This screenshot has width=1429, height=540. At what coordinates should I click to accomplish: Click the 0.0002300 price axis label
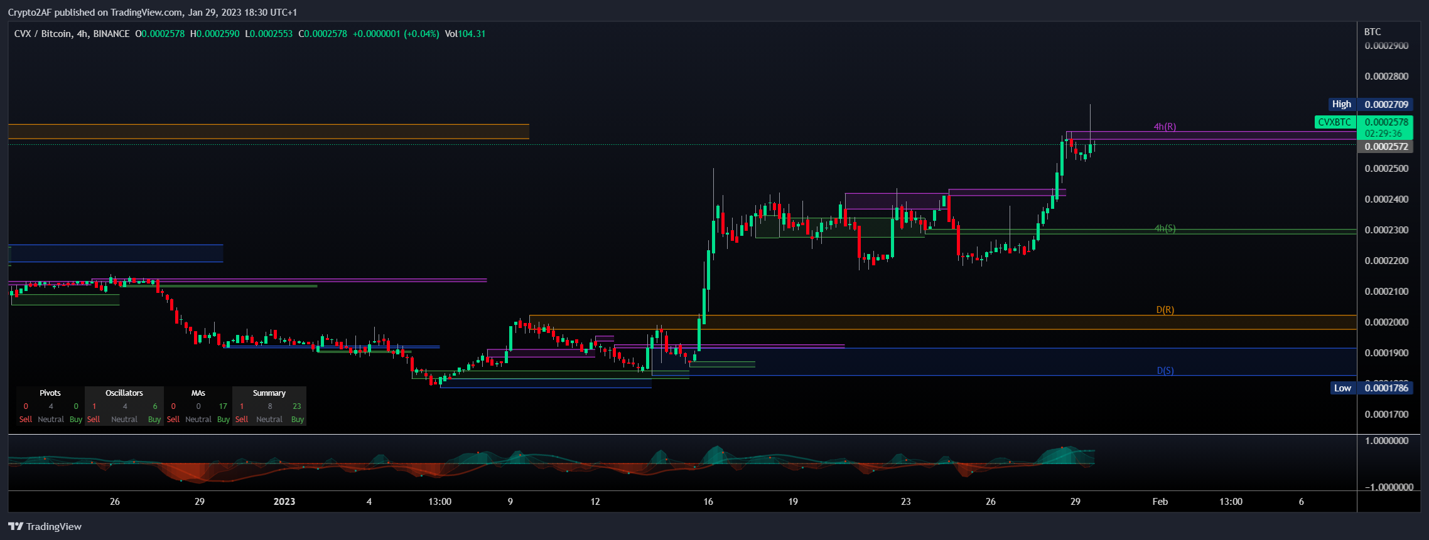pos(1386,230)
